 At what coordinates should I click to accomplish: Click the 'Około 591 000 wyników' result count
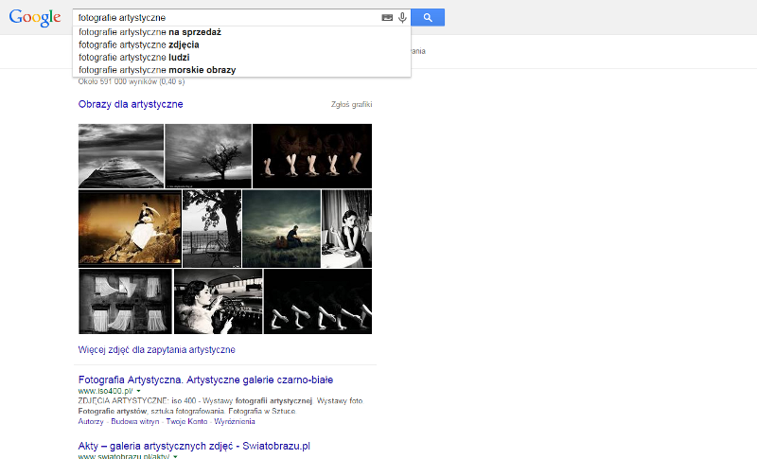(132, 81)
